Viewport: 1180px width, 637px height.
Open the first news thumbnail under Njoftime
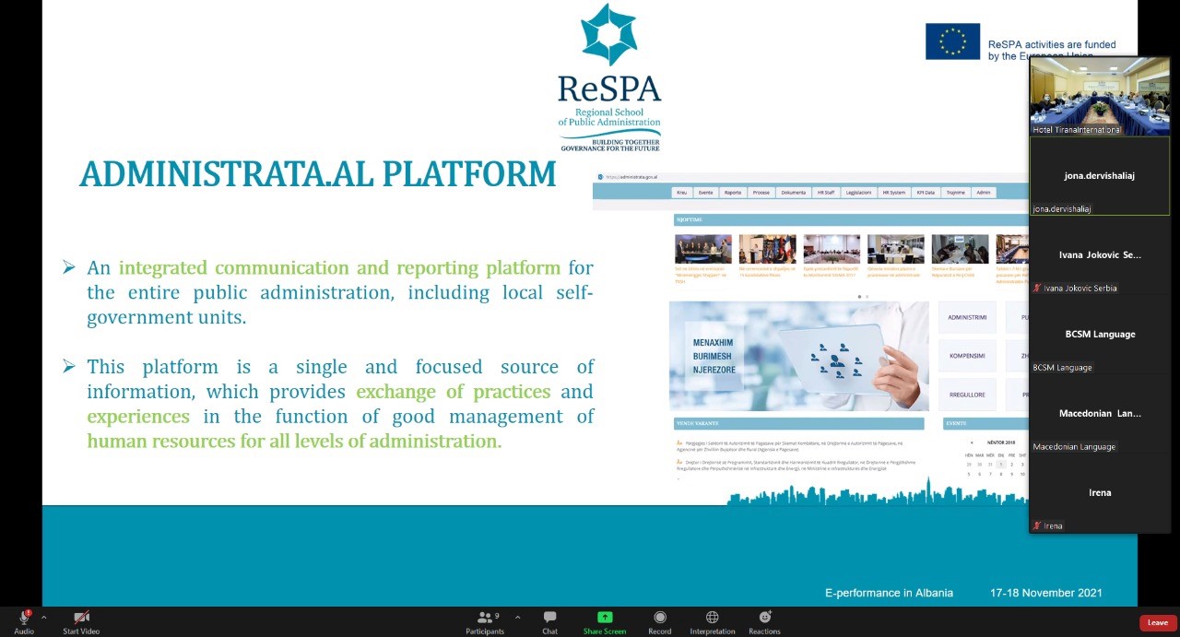click(x=703, y=249)
